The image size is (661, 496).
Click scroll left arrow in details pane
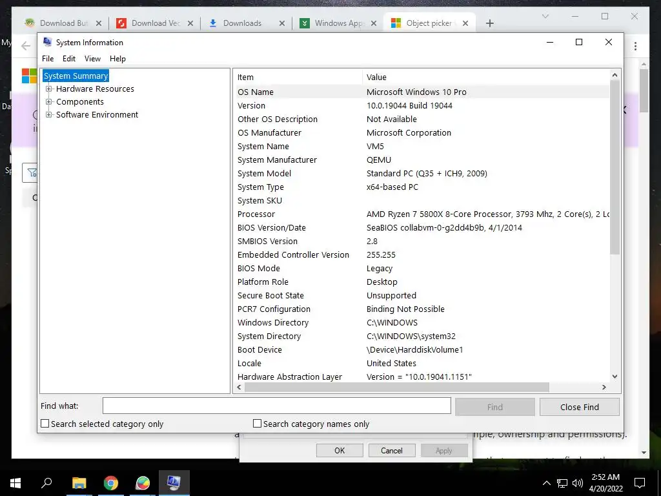pyautogui.click(x=239, y=387)
